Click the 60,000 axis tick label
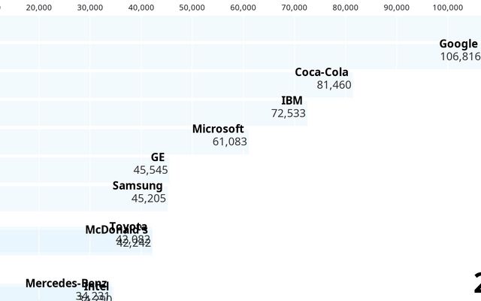The image size is (481, 301). point(244,8)
